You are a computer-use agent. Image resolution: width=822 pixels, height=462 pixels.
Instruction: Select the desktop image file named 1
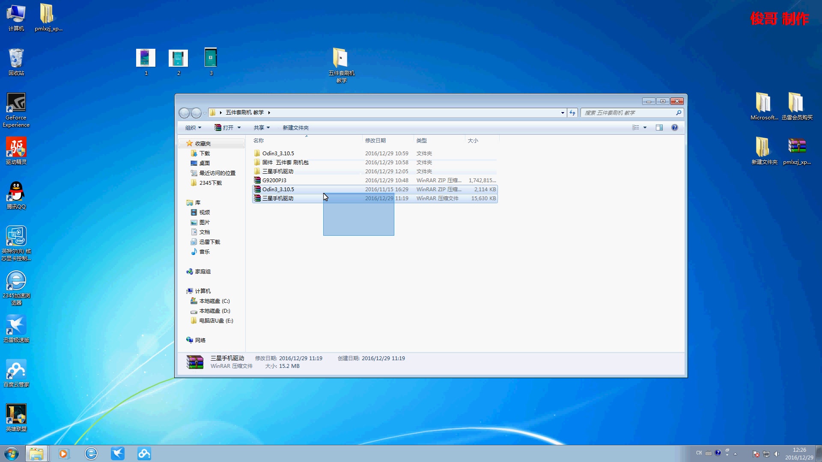(146, 62)
